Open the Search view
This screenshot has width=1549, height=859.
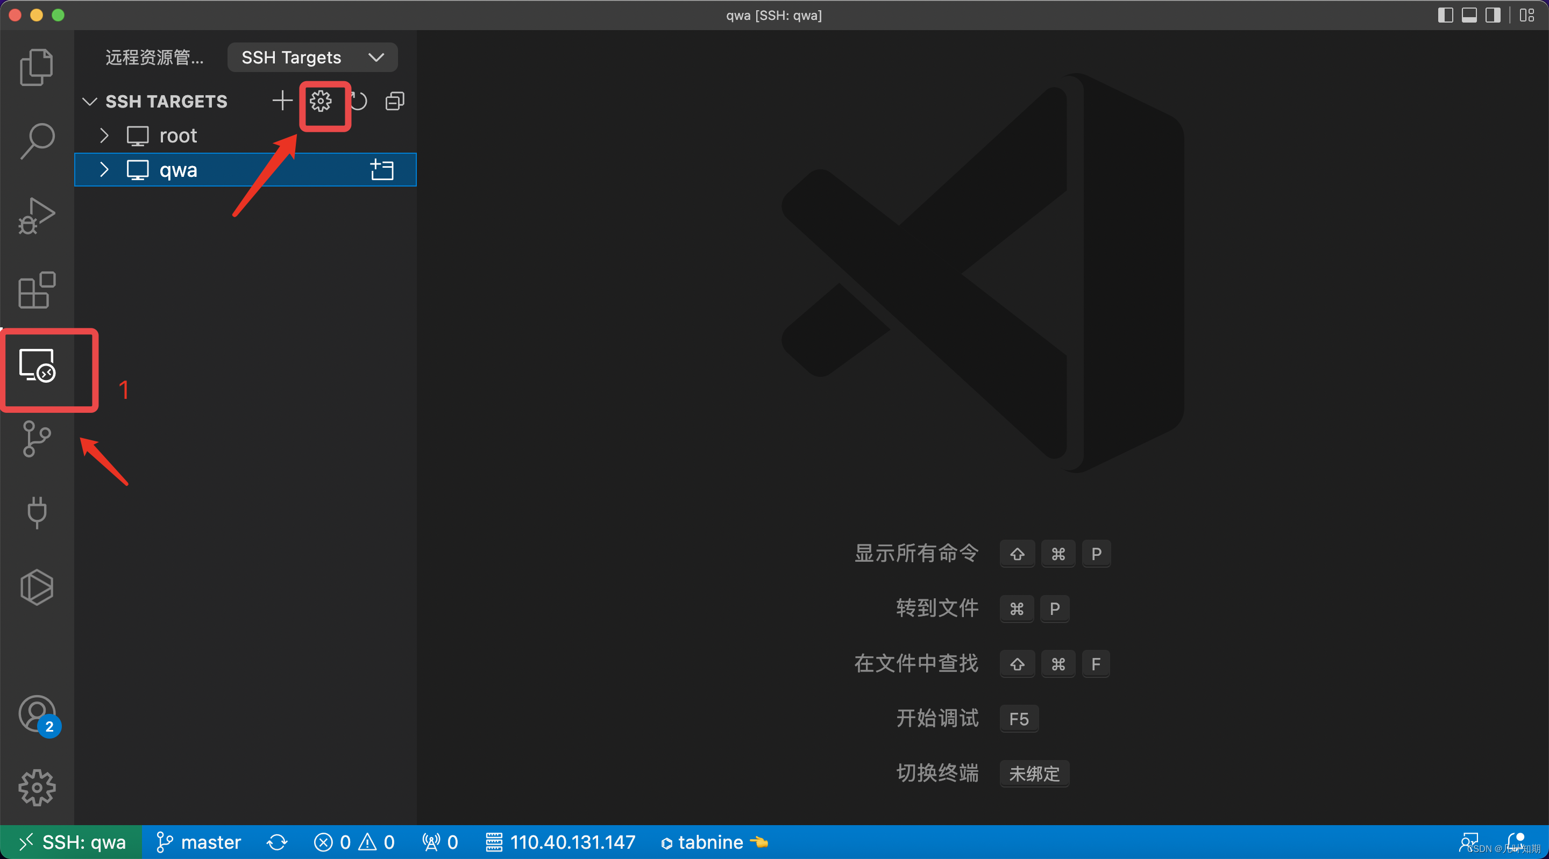pyautogui.click(x=37, y=141)
